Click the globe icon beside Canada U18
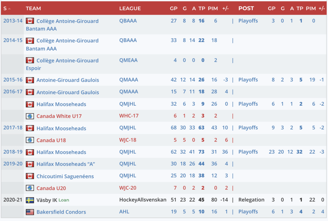328x221 pixels. pyautogui.click(x=30, y=140)
